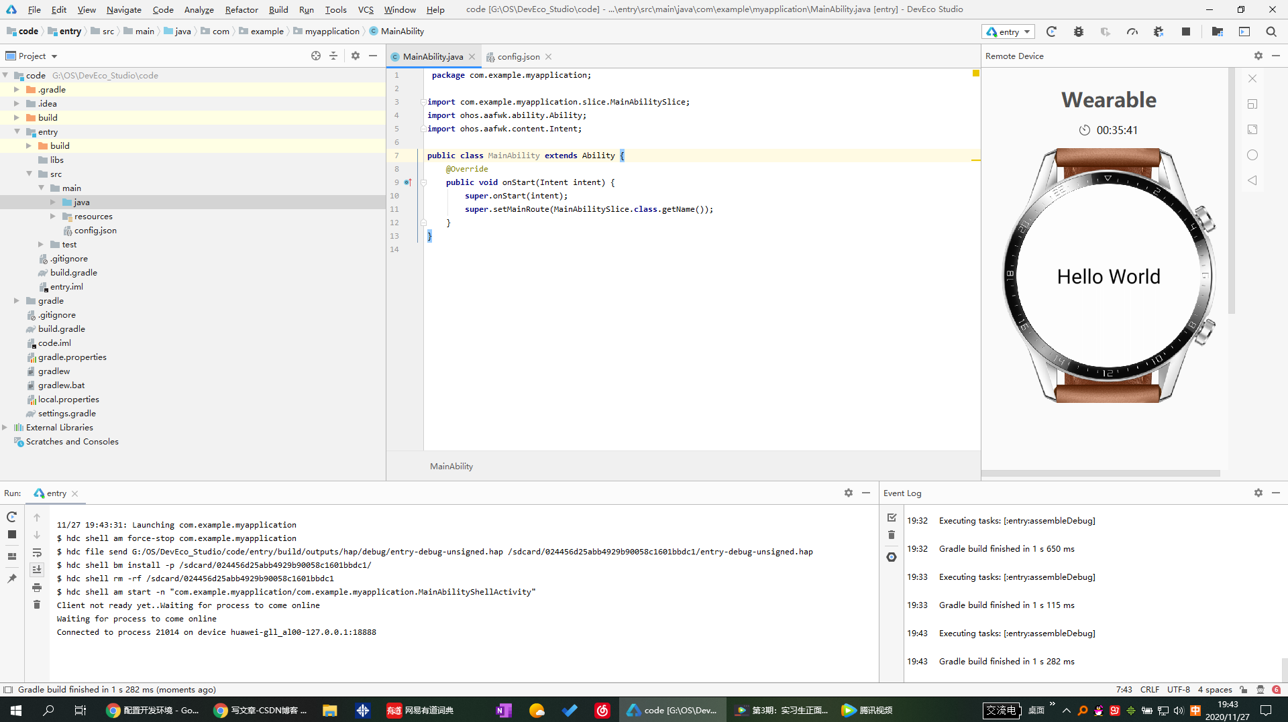Click Attach Debugger to Process icon
1288x722 pixels.
1159,32
